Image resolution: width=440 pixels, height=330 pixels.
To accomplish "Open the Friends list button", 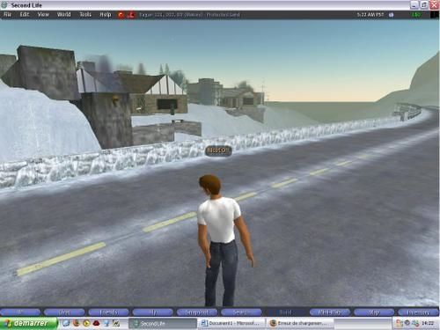I will [108, 312].
